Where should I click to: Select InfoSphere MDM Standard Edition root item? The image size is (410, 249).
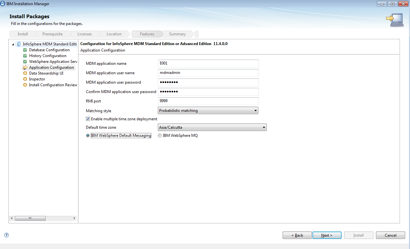tap(50, 44)
